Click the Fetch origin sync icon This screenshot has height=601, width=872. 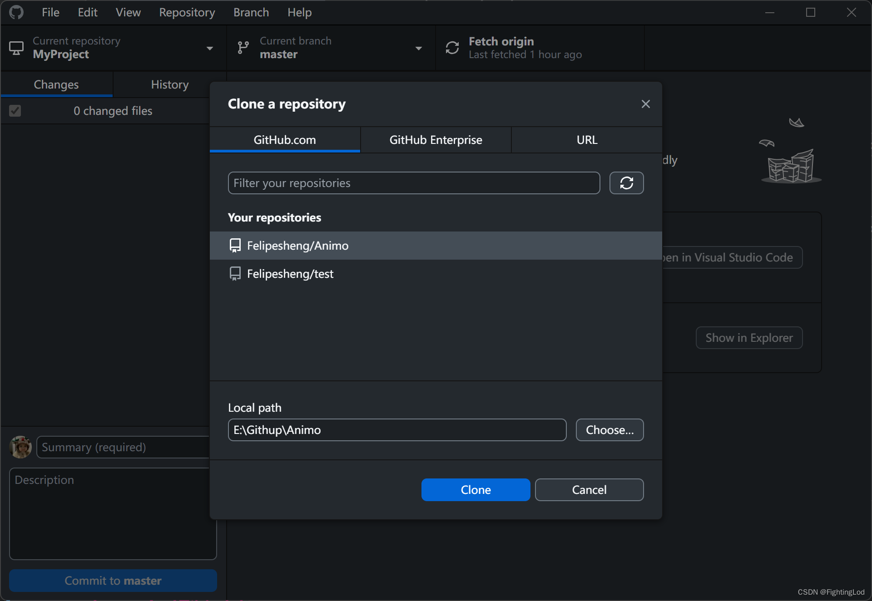point(452,48)
